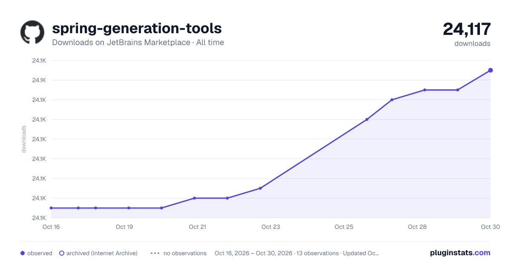Viewport: 511px width, 268px height.
Task: Click the 'archived (Internet Archive)' legend label
Action: pyautogui.click(x=102, y=253)
